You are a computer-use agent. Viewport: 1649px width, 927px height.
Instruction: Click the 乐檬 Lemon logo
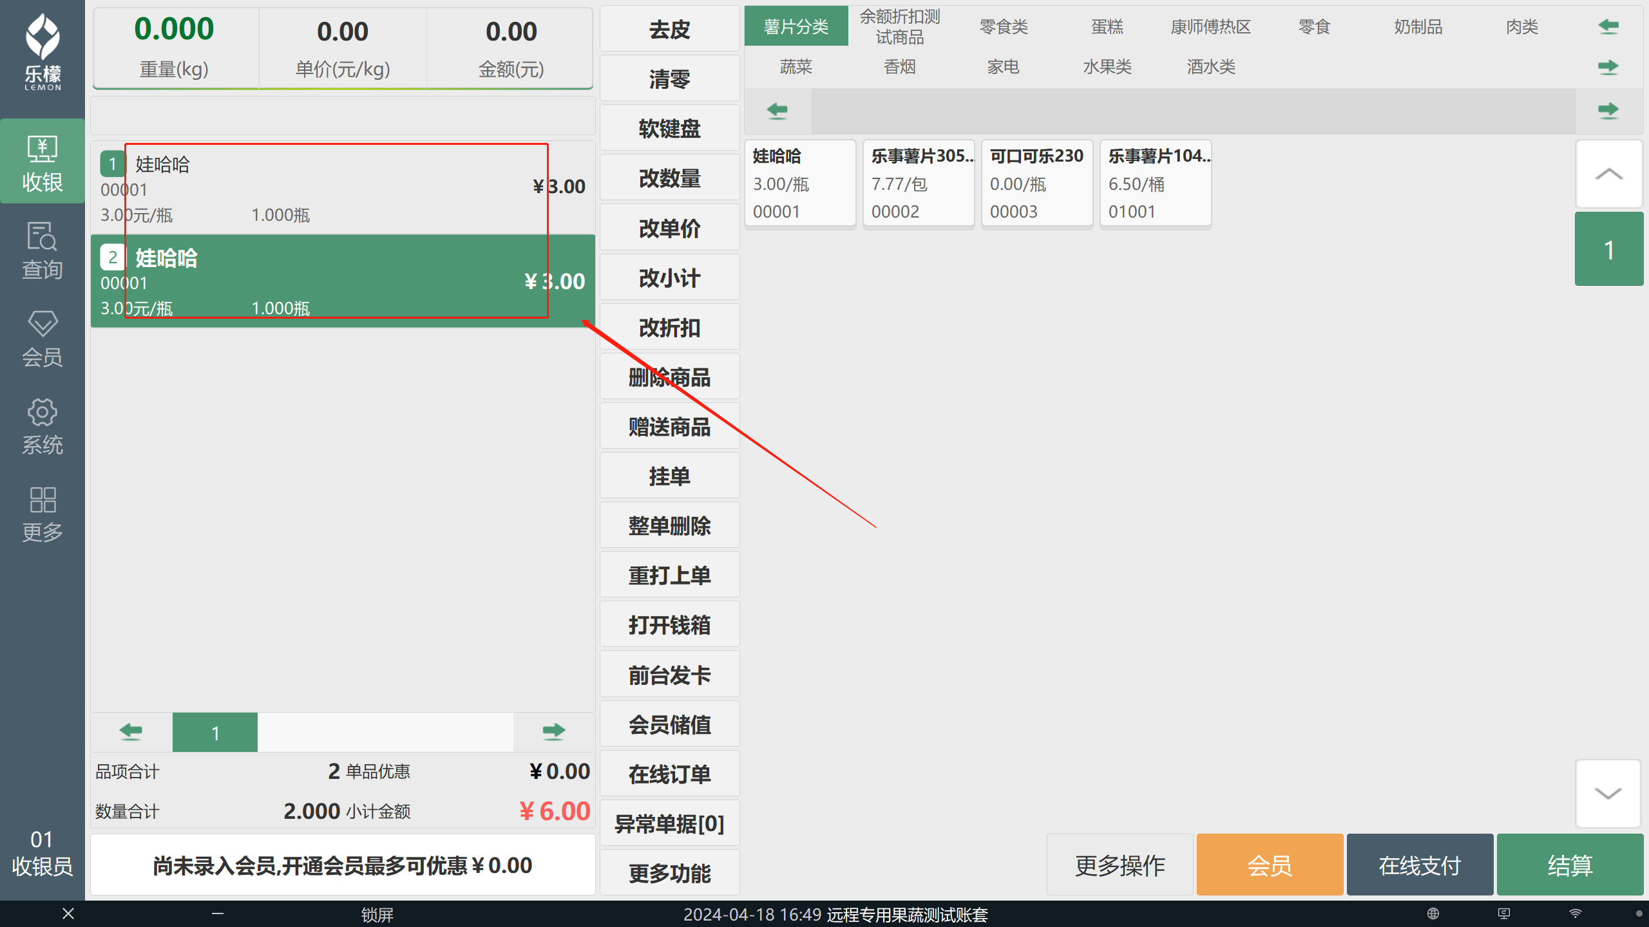(x=43, y=53)
